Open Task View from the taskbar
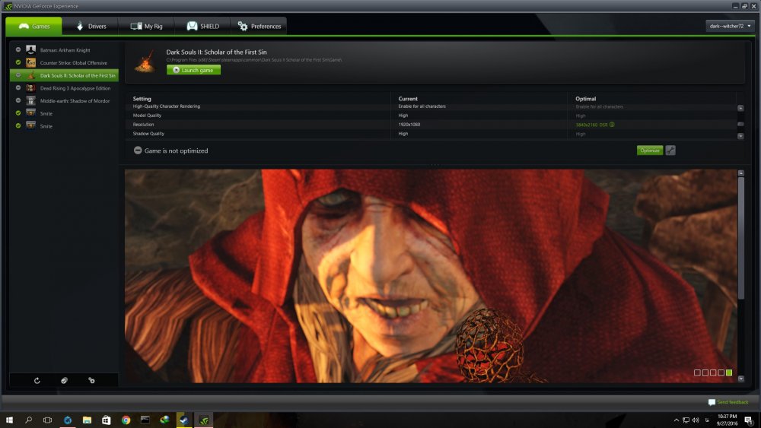Image resolution: width=761 pixels, height=428 pixels. coord(47,420)
